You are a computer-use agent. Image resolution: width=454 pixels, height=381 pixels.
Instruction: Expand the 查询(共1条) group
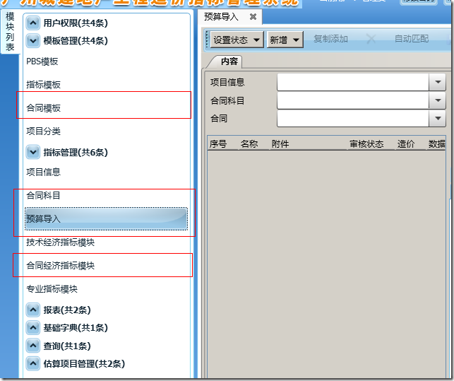pyautogui.click(x=33, y=346)
